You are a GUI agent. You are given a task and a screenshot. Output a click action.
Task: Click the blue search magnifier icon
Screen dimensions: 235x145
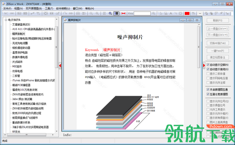click(x=110, y=13)
